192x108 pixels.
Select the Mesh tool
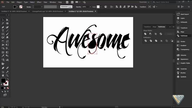[x=3, y=52]
